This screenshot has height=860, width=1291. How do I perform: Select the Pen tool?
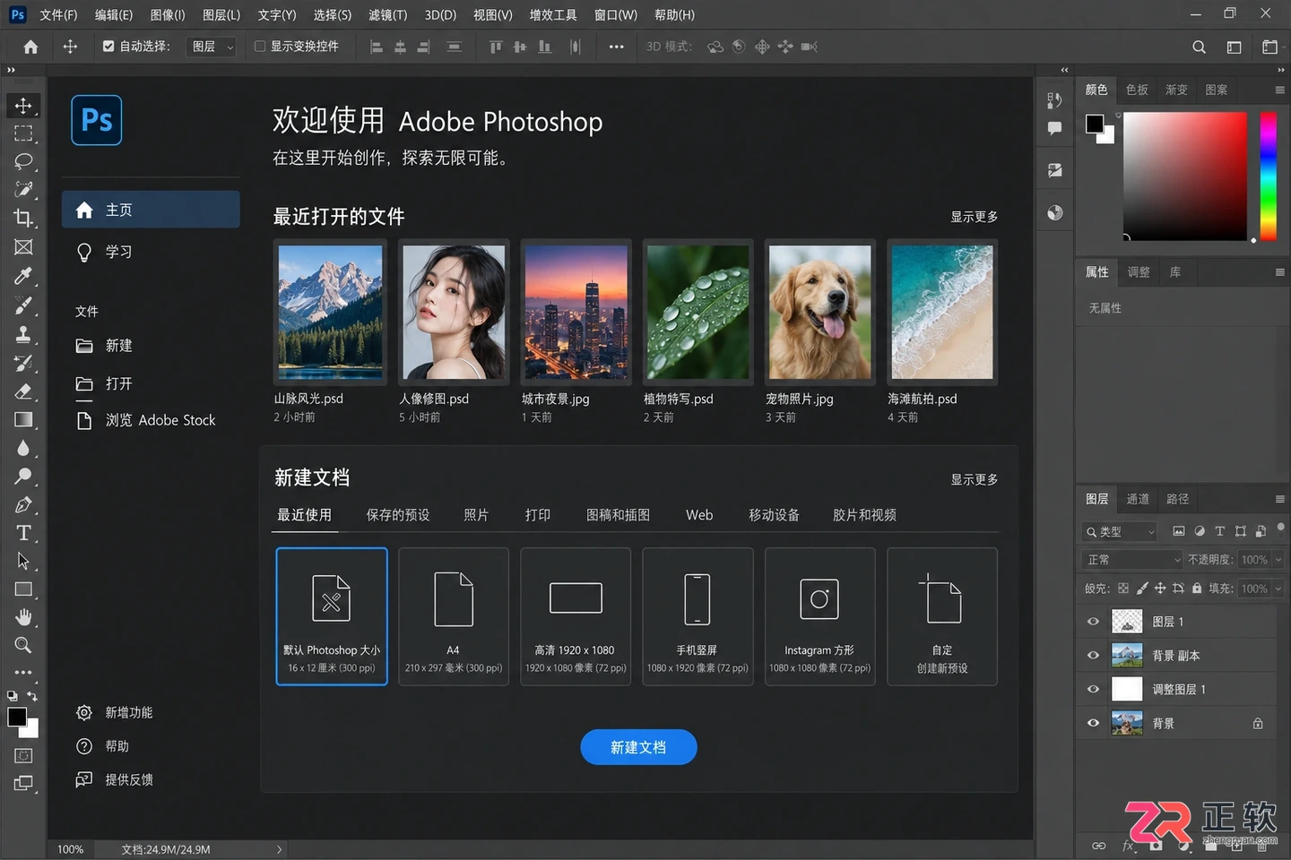[23, 504]
